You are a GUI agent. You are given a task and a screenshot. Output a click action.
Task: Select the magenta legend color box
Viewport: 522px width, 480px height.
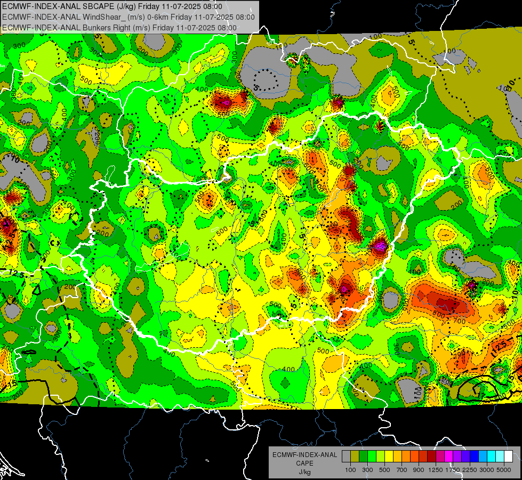(449, 457)
